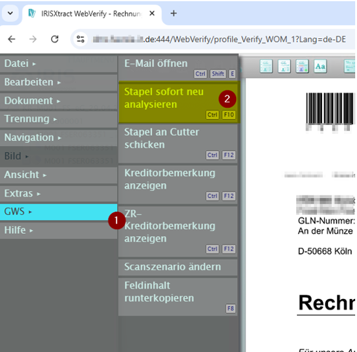
Task: Click the browser address bar URL
Action: [219, 39]
